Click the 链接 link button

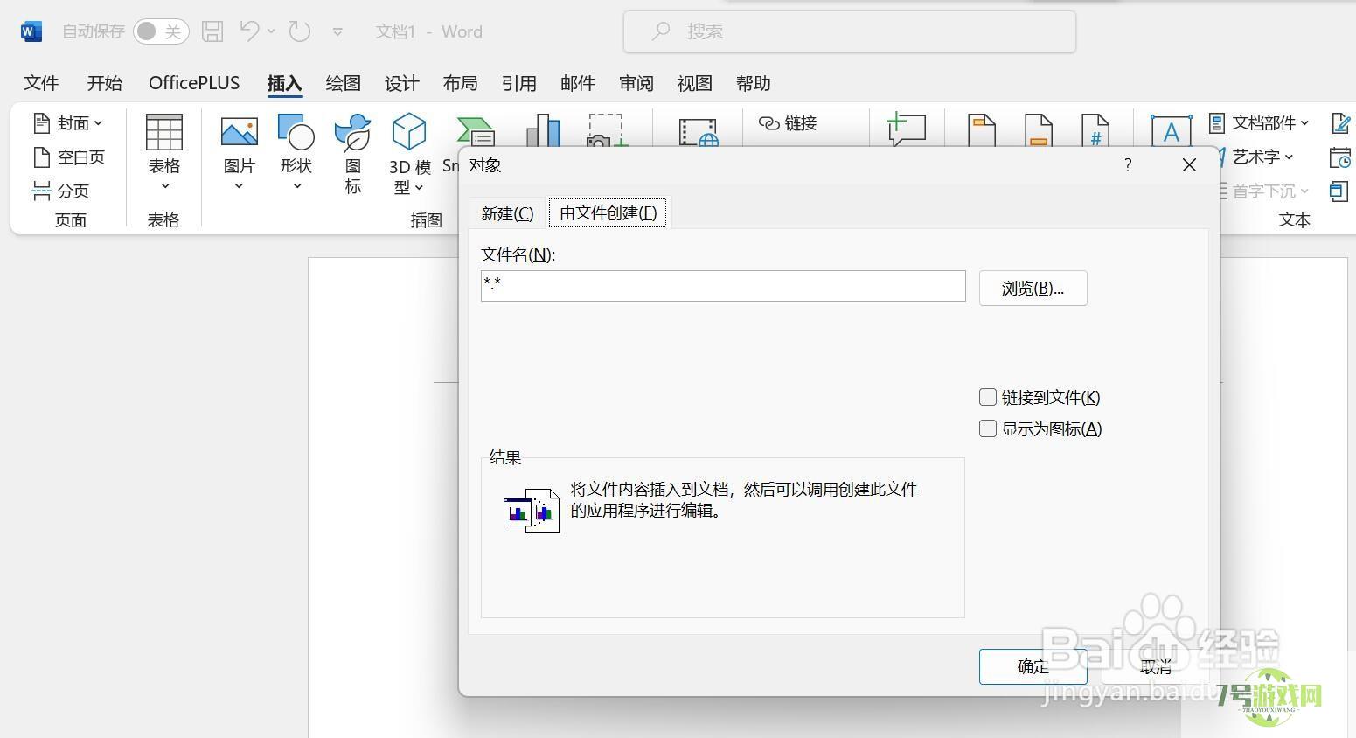point(788,123)
